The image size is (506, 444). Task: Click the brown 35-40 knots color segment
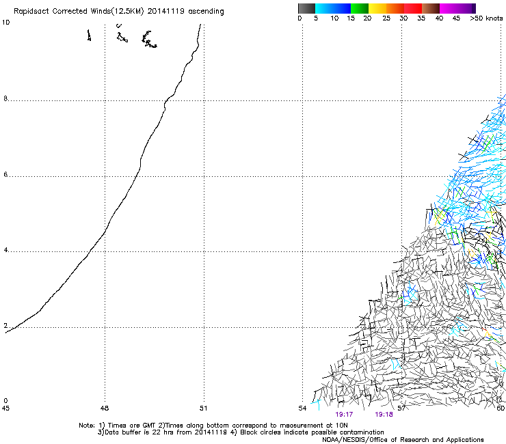click(431, 8)
